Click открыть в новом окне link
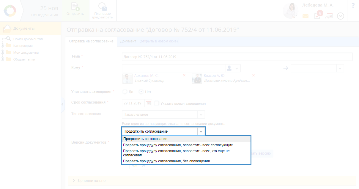 159,41
